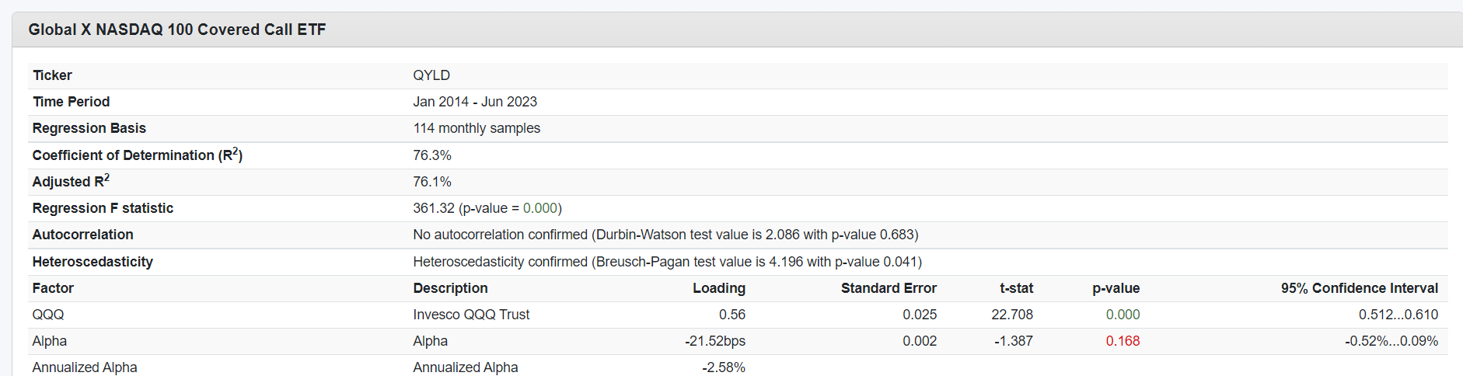The image size is (1463, 376).
Task: Click the Loading column header
Action: tap(719, 288)
